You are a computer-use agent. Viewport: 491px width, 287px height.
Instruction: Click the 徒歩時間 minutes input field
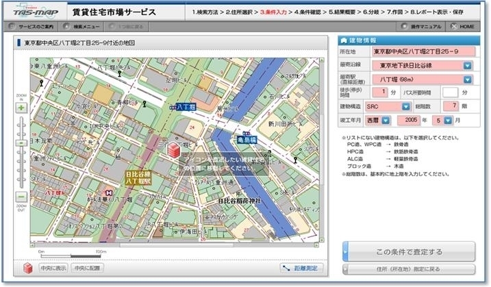pyautogui.click(x=380, y=92)
